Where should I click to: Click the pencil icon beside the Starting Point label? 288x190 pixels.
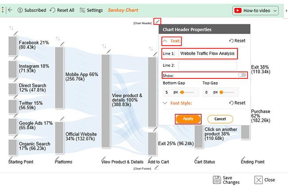(11, 158)
